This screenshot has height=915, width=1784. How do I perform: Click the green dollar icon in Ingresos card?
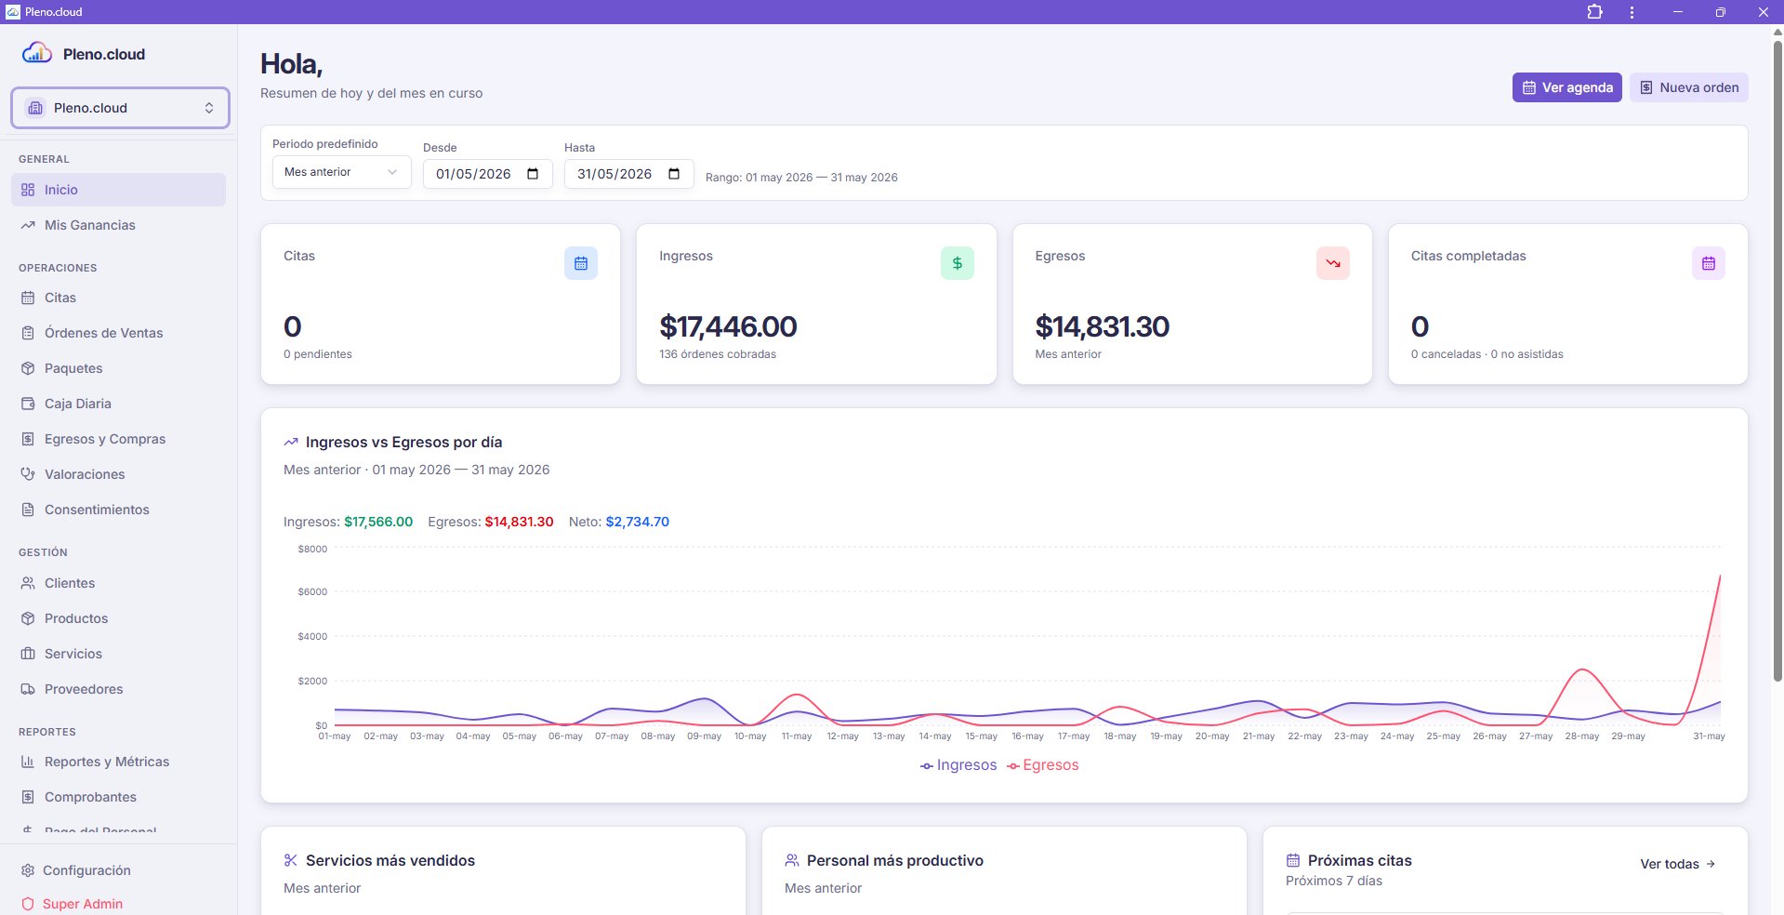coord(957,263)
